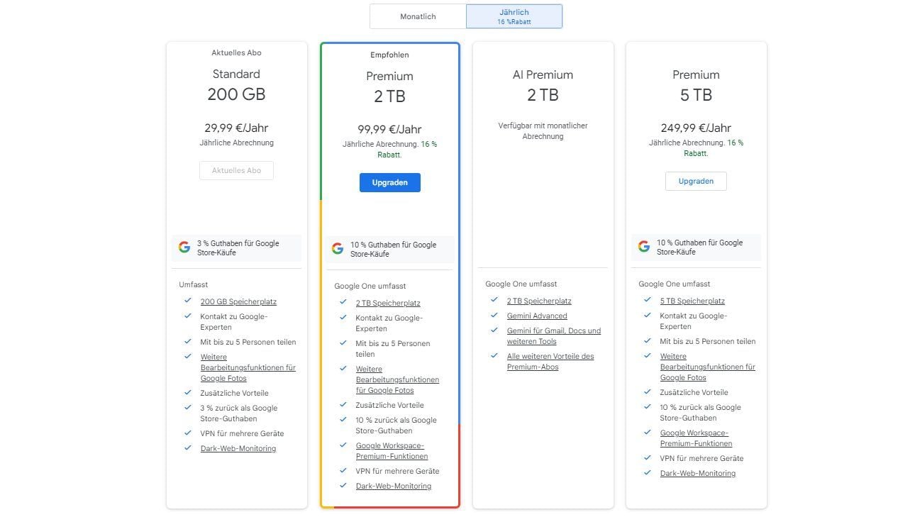The width and height of the screenshot is (915, 517).
Task: Click Google logo in Premium 2 TB card
Action: tap(338, 249)
